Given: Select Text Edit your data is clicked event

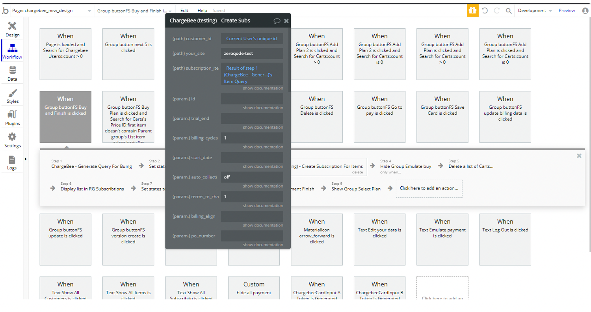Looking at the screenshot, I should (379, 240).
